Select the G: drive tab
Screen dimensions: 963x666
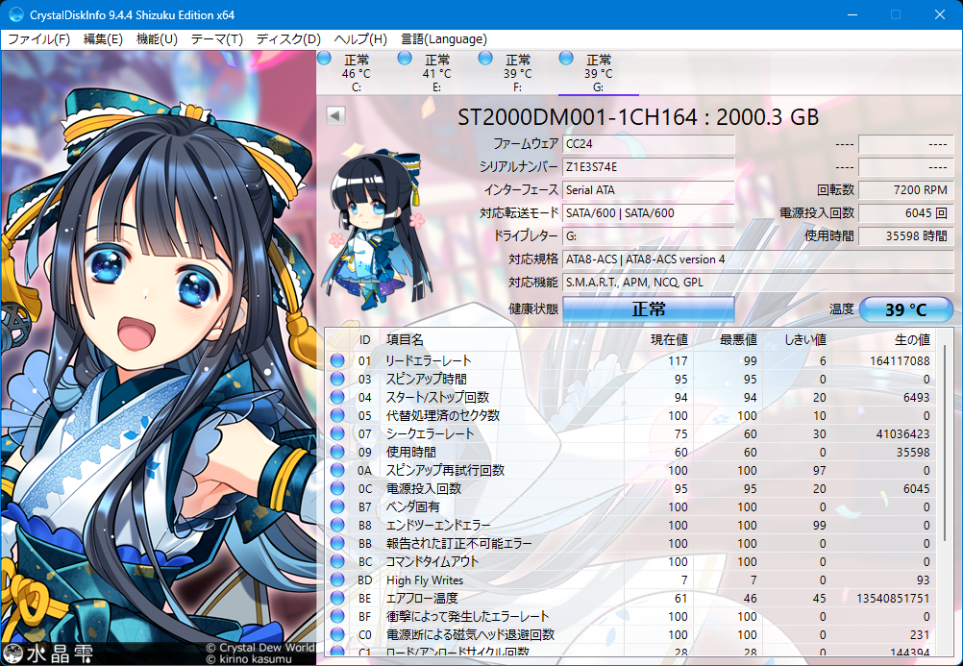(598, 73)
